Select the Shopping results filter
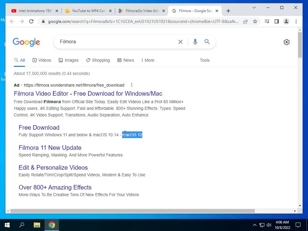Image resolution: width=308 pixels, height=231 pixels. [x=98, y=60]
